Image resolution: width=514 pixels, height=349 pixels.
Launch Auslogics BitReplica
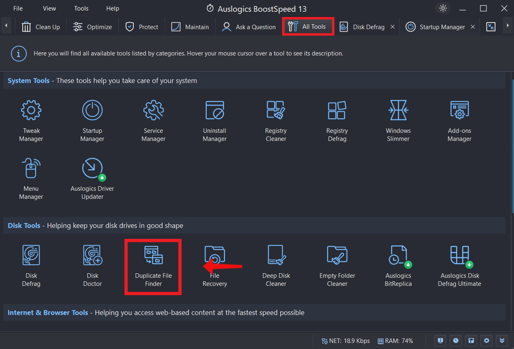tap(398, 266)
